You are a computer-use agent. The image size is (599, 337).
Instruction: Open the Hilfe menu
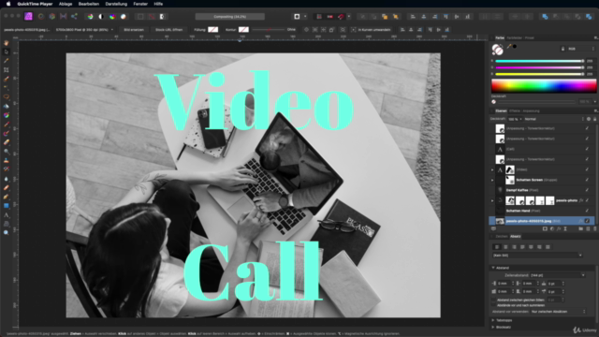[158, 4]
